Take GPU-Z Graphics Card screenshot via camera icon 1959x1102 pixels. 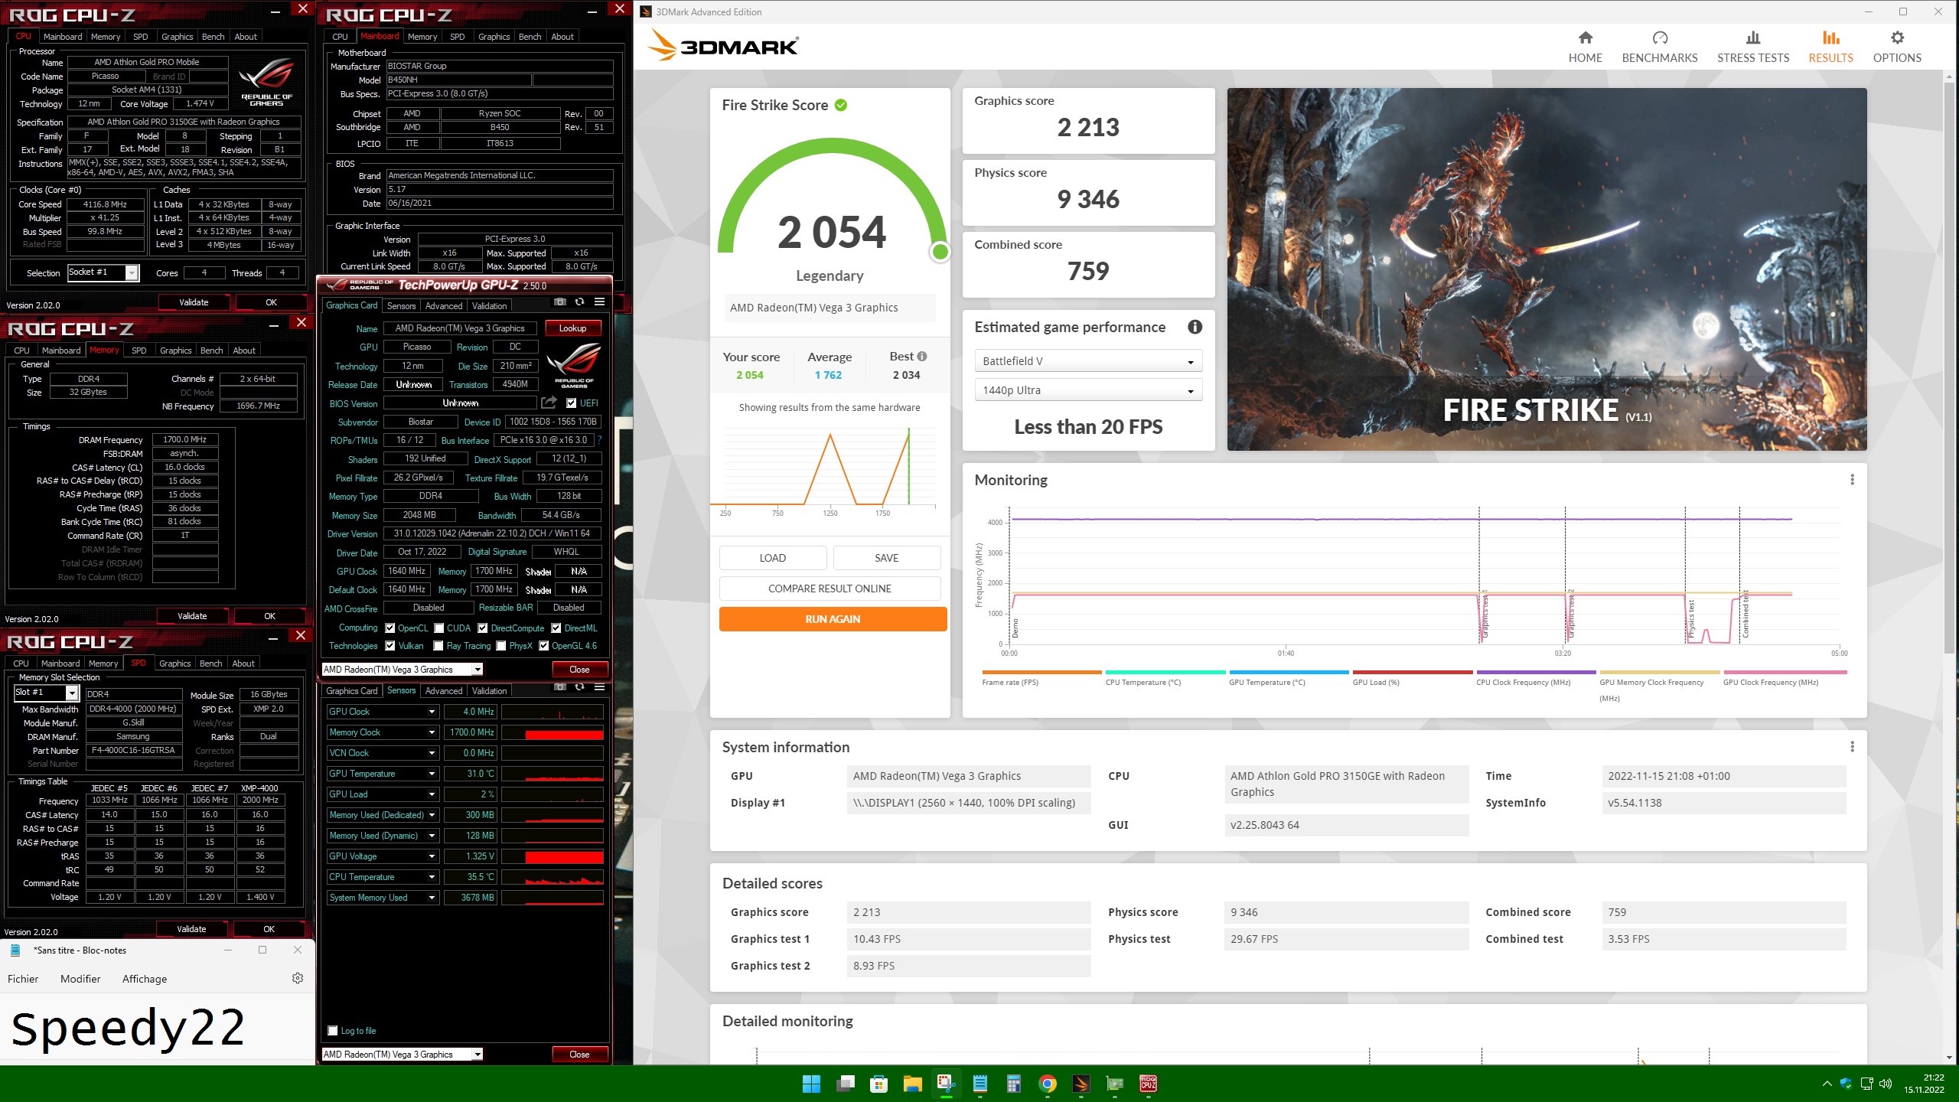click(560, 302)
